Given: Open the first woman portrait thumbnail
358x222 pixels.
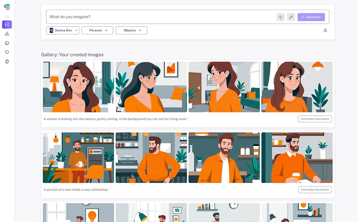Looking at the screenshot, I should click(78, 87).
